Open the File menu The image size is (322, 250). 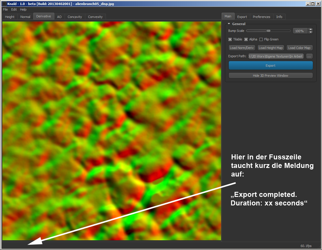[5, 9]
